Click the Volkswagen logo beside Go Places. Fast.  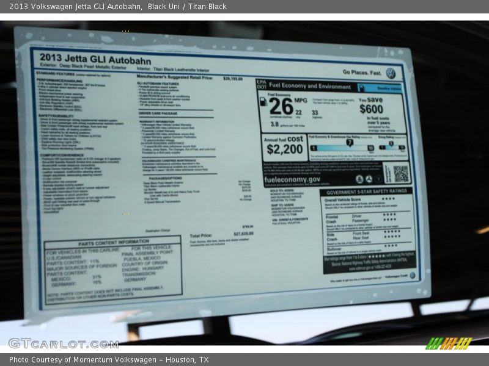point(390,73)
